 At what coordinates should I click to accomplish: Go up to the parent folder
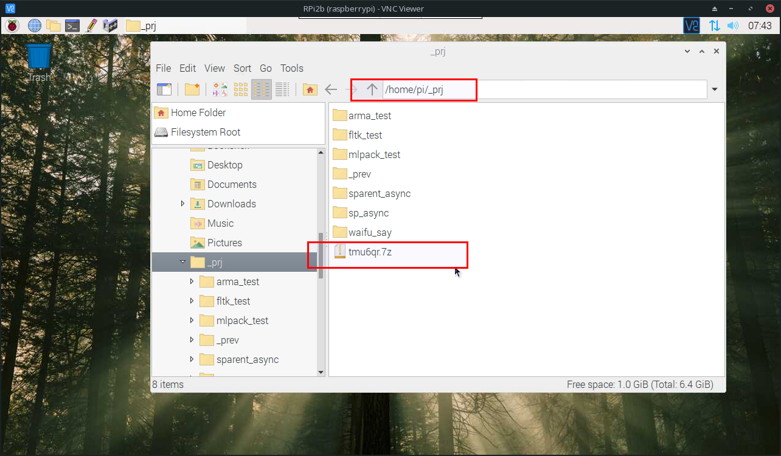tap(372, 89)
